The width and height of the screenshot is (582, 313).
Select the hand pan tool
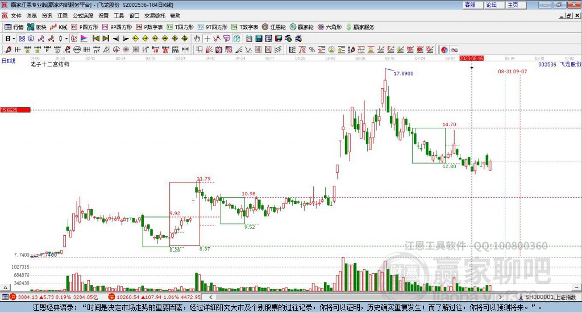197,39
